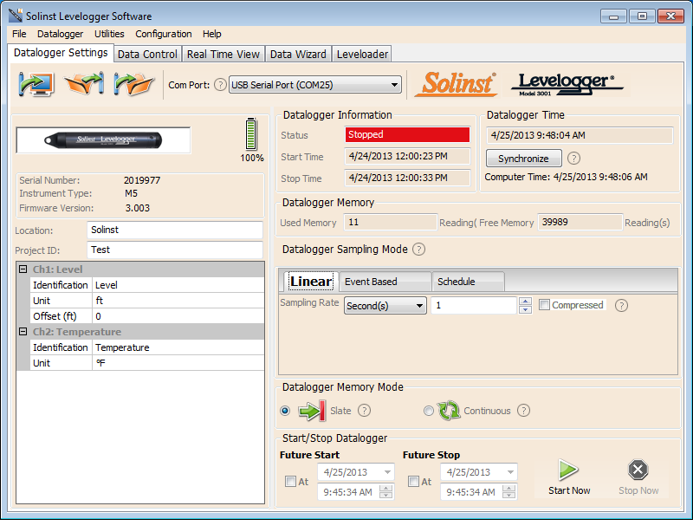Screen dimensions: 693x532
Task: Open help icon beside Continuous
Action: tap(524, 411)
